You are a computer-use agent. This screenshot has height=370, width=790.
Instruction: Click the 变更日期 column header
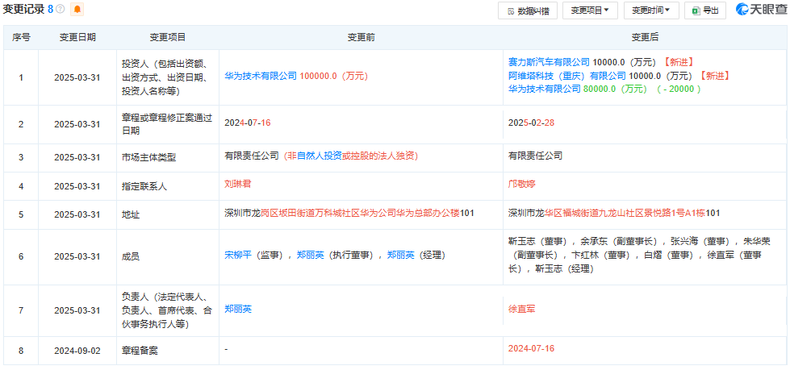(77, 37)
